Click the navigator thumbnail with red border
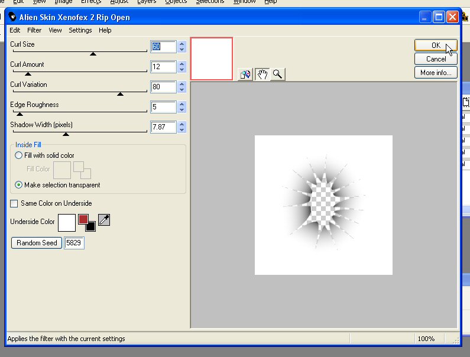Screen dimensions: 470x357 [212, 59]
